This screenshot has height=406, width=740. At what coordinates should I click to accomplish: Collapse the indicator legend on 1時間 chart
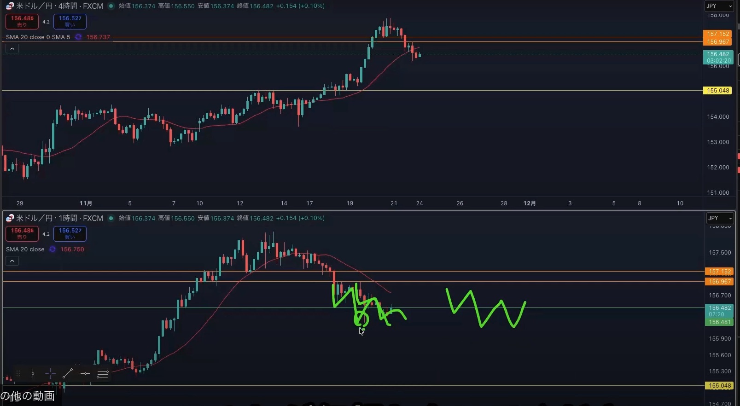click(x=12, y=261)
